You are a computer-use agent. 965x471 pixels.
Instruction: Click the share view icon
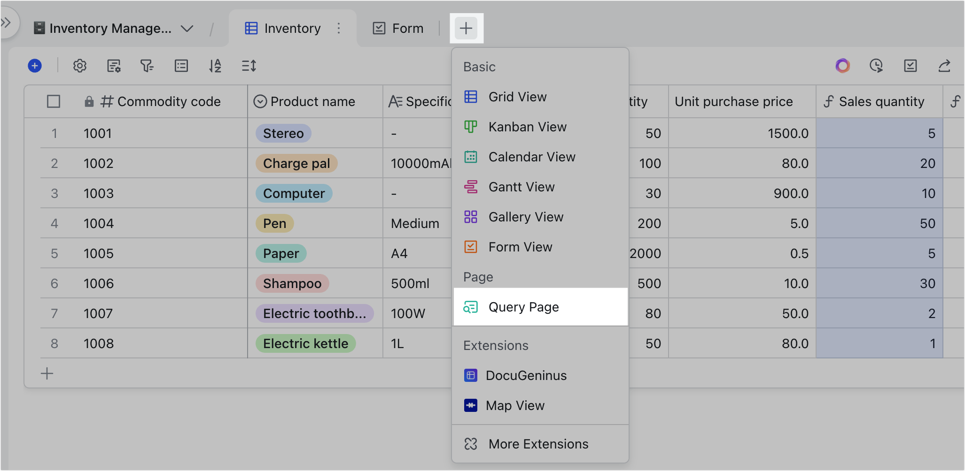tap(945, 66)
